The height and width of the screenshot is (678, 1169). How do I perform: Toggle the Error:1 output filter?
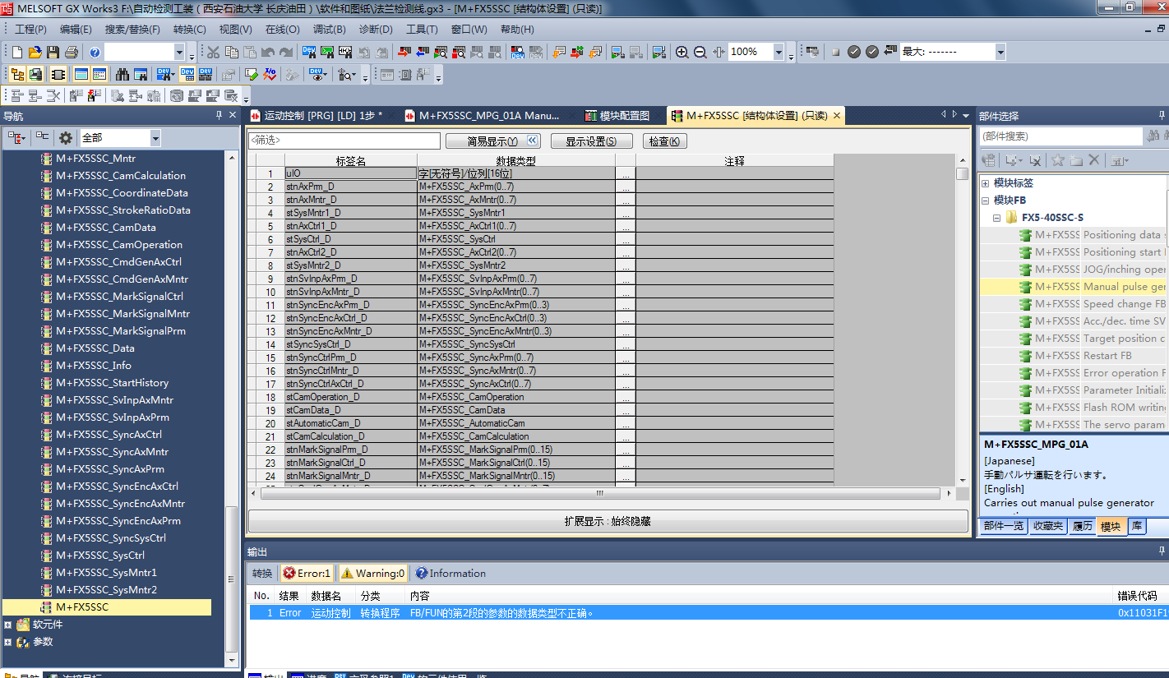306,574
